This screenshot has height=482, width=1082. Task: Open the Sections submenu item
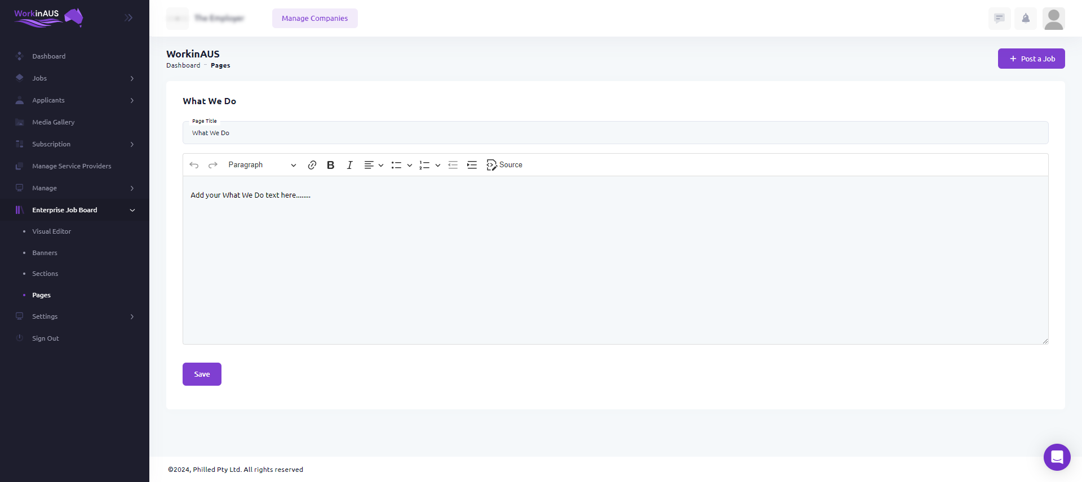click(45, 274)
